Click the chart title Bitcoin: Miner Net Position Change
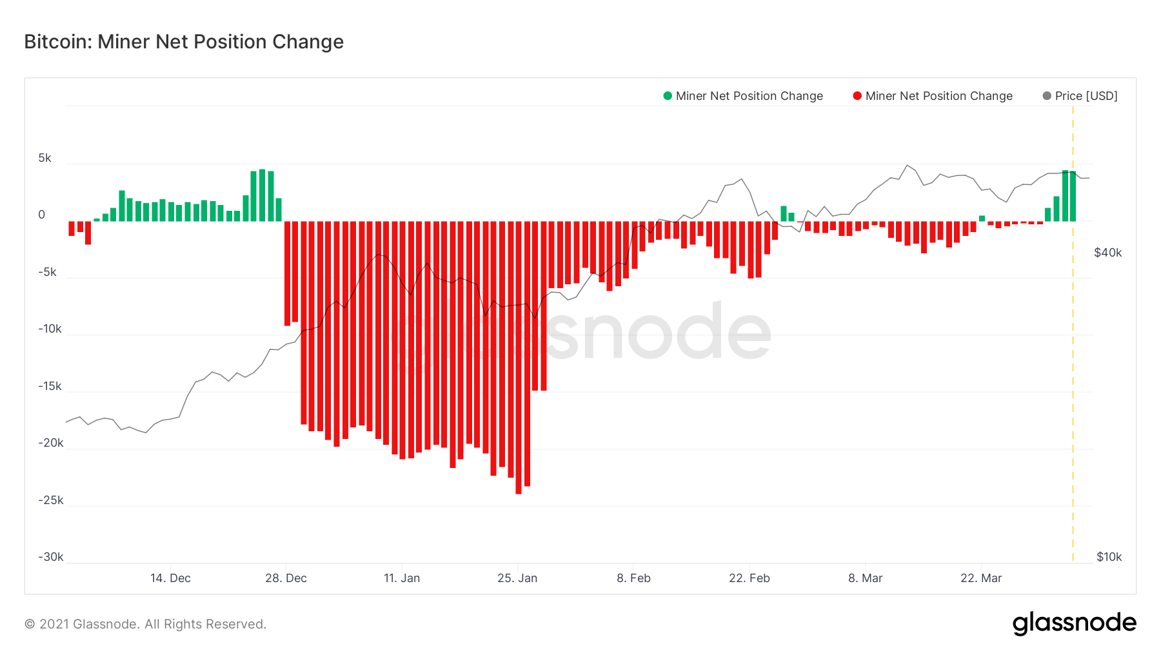 tap(184, 42)
